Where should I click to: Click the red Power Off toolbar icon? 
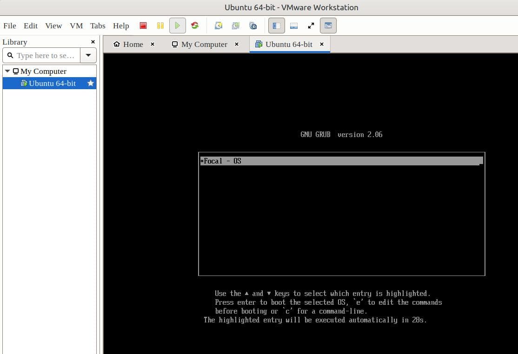[x=143, y=26]
